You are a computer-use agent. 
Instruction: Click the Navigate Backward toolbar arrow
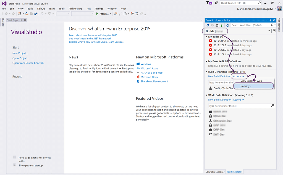pyautogui.click(x=6, y=14)
